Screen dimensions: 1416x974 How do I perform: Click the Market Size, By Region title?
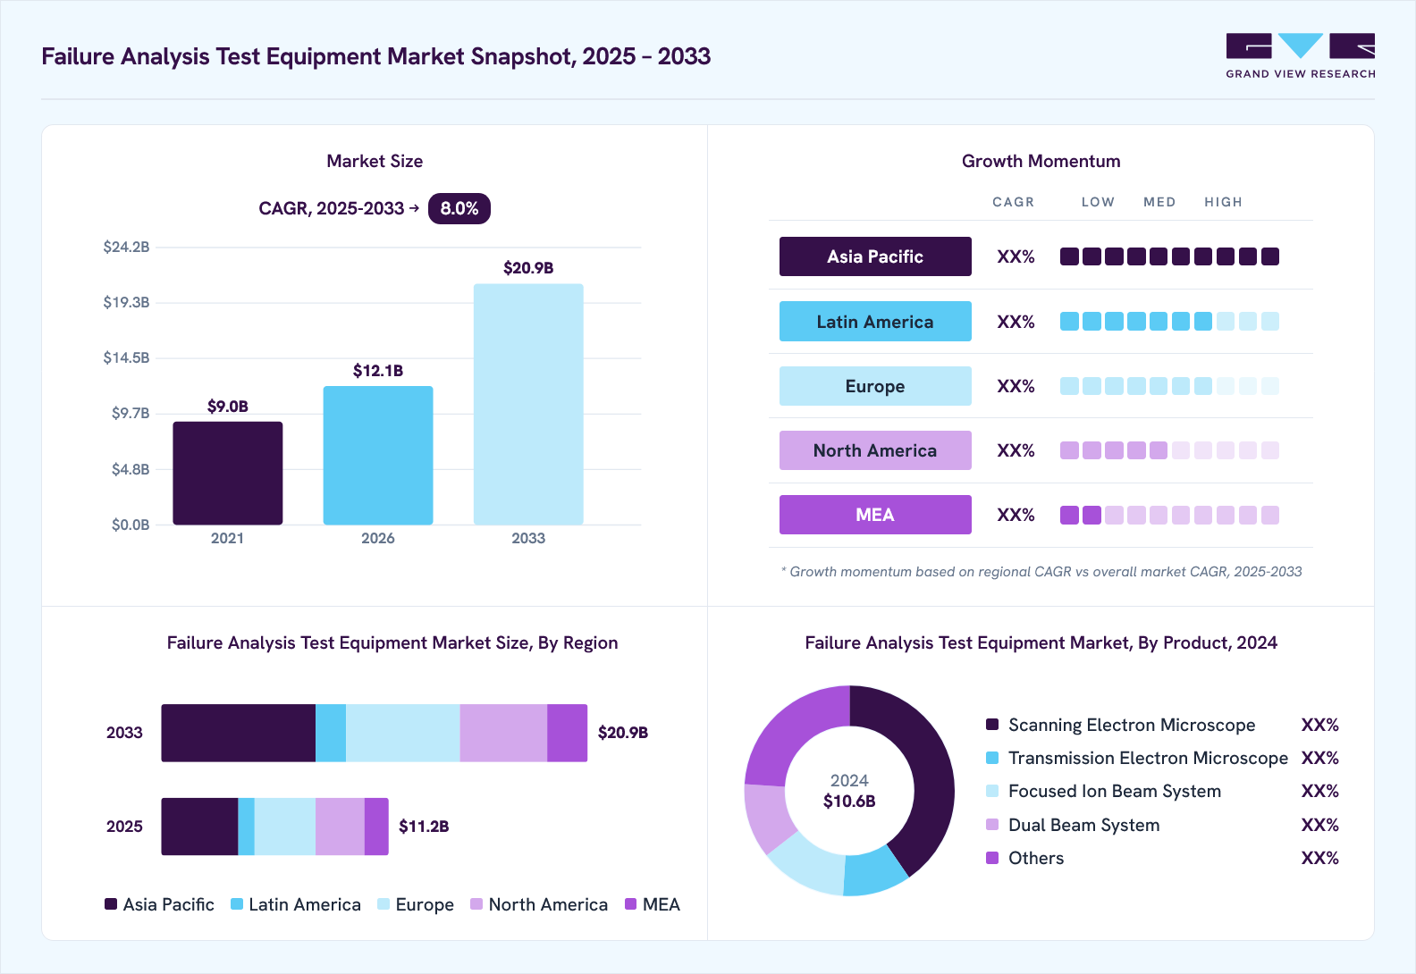pos(392,643)
